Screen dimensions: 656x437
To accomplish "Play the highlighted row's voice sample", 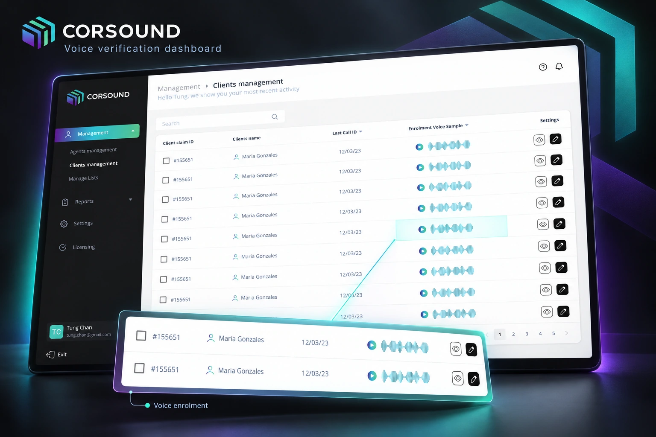I will tap(422, 229).
